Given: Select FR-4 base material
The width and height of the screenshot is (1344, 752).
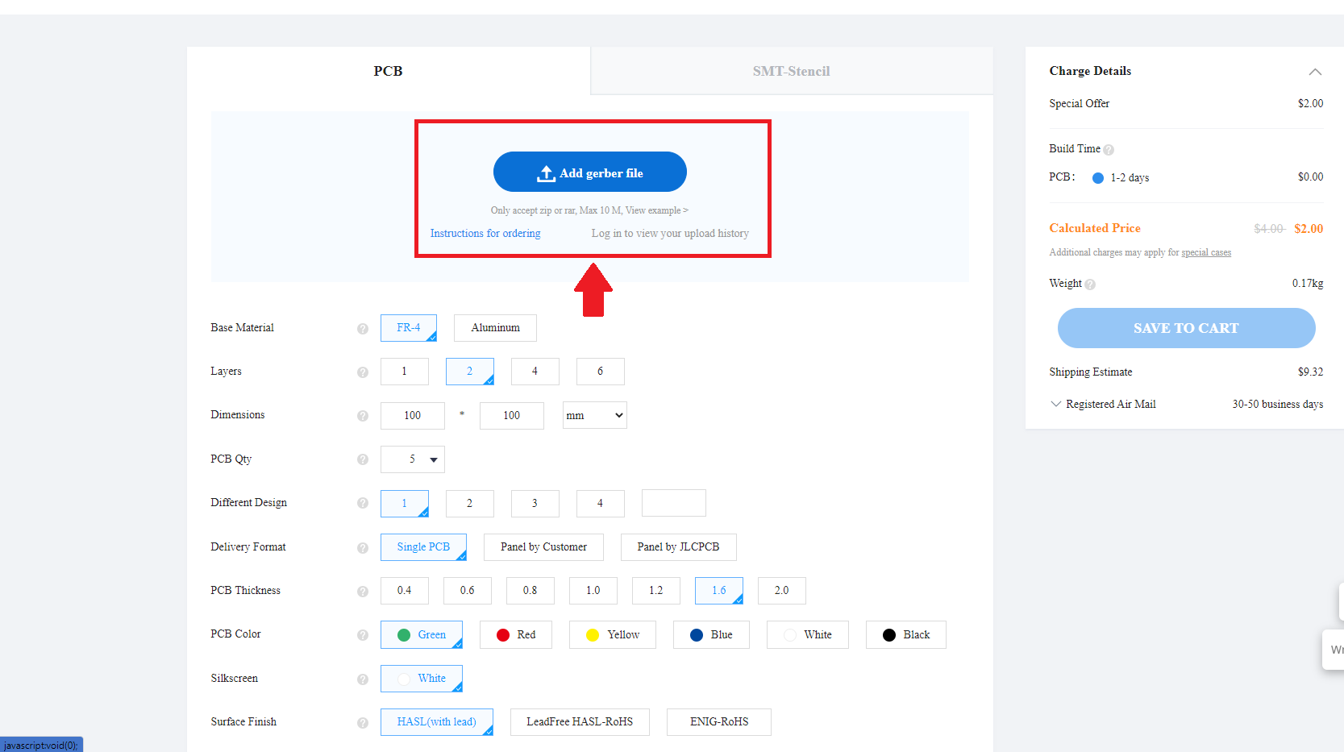Looking at the screenshot, I should 409,328.
